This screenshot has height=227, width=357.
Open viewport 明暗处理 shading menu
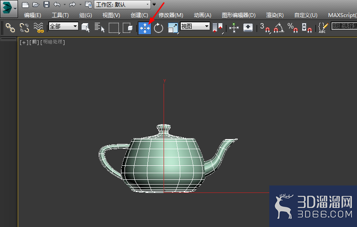[x=53, y=42]
